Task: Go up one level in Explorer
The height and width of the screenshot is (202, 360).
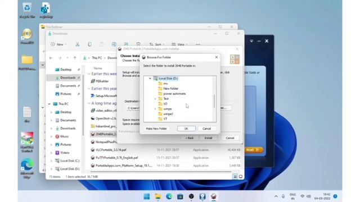Action: [x=75, y=58]
